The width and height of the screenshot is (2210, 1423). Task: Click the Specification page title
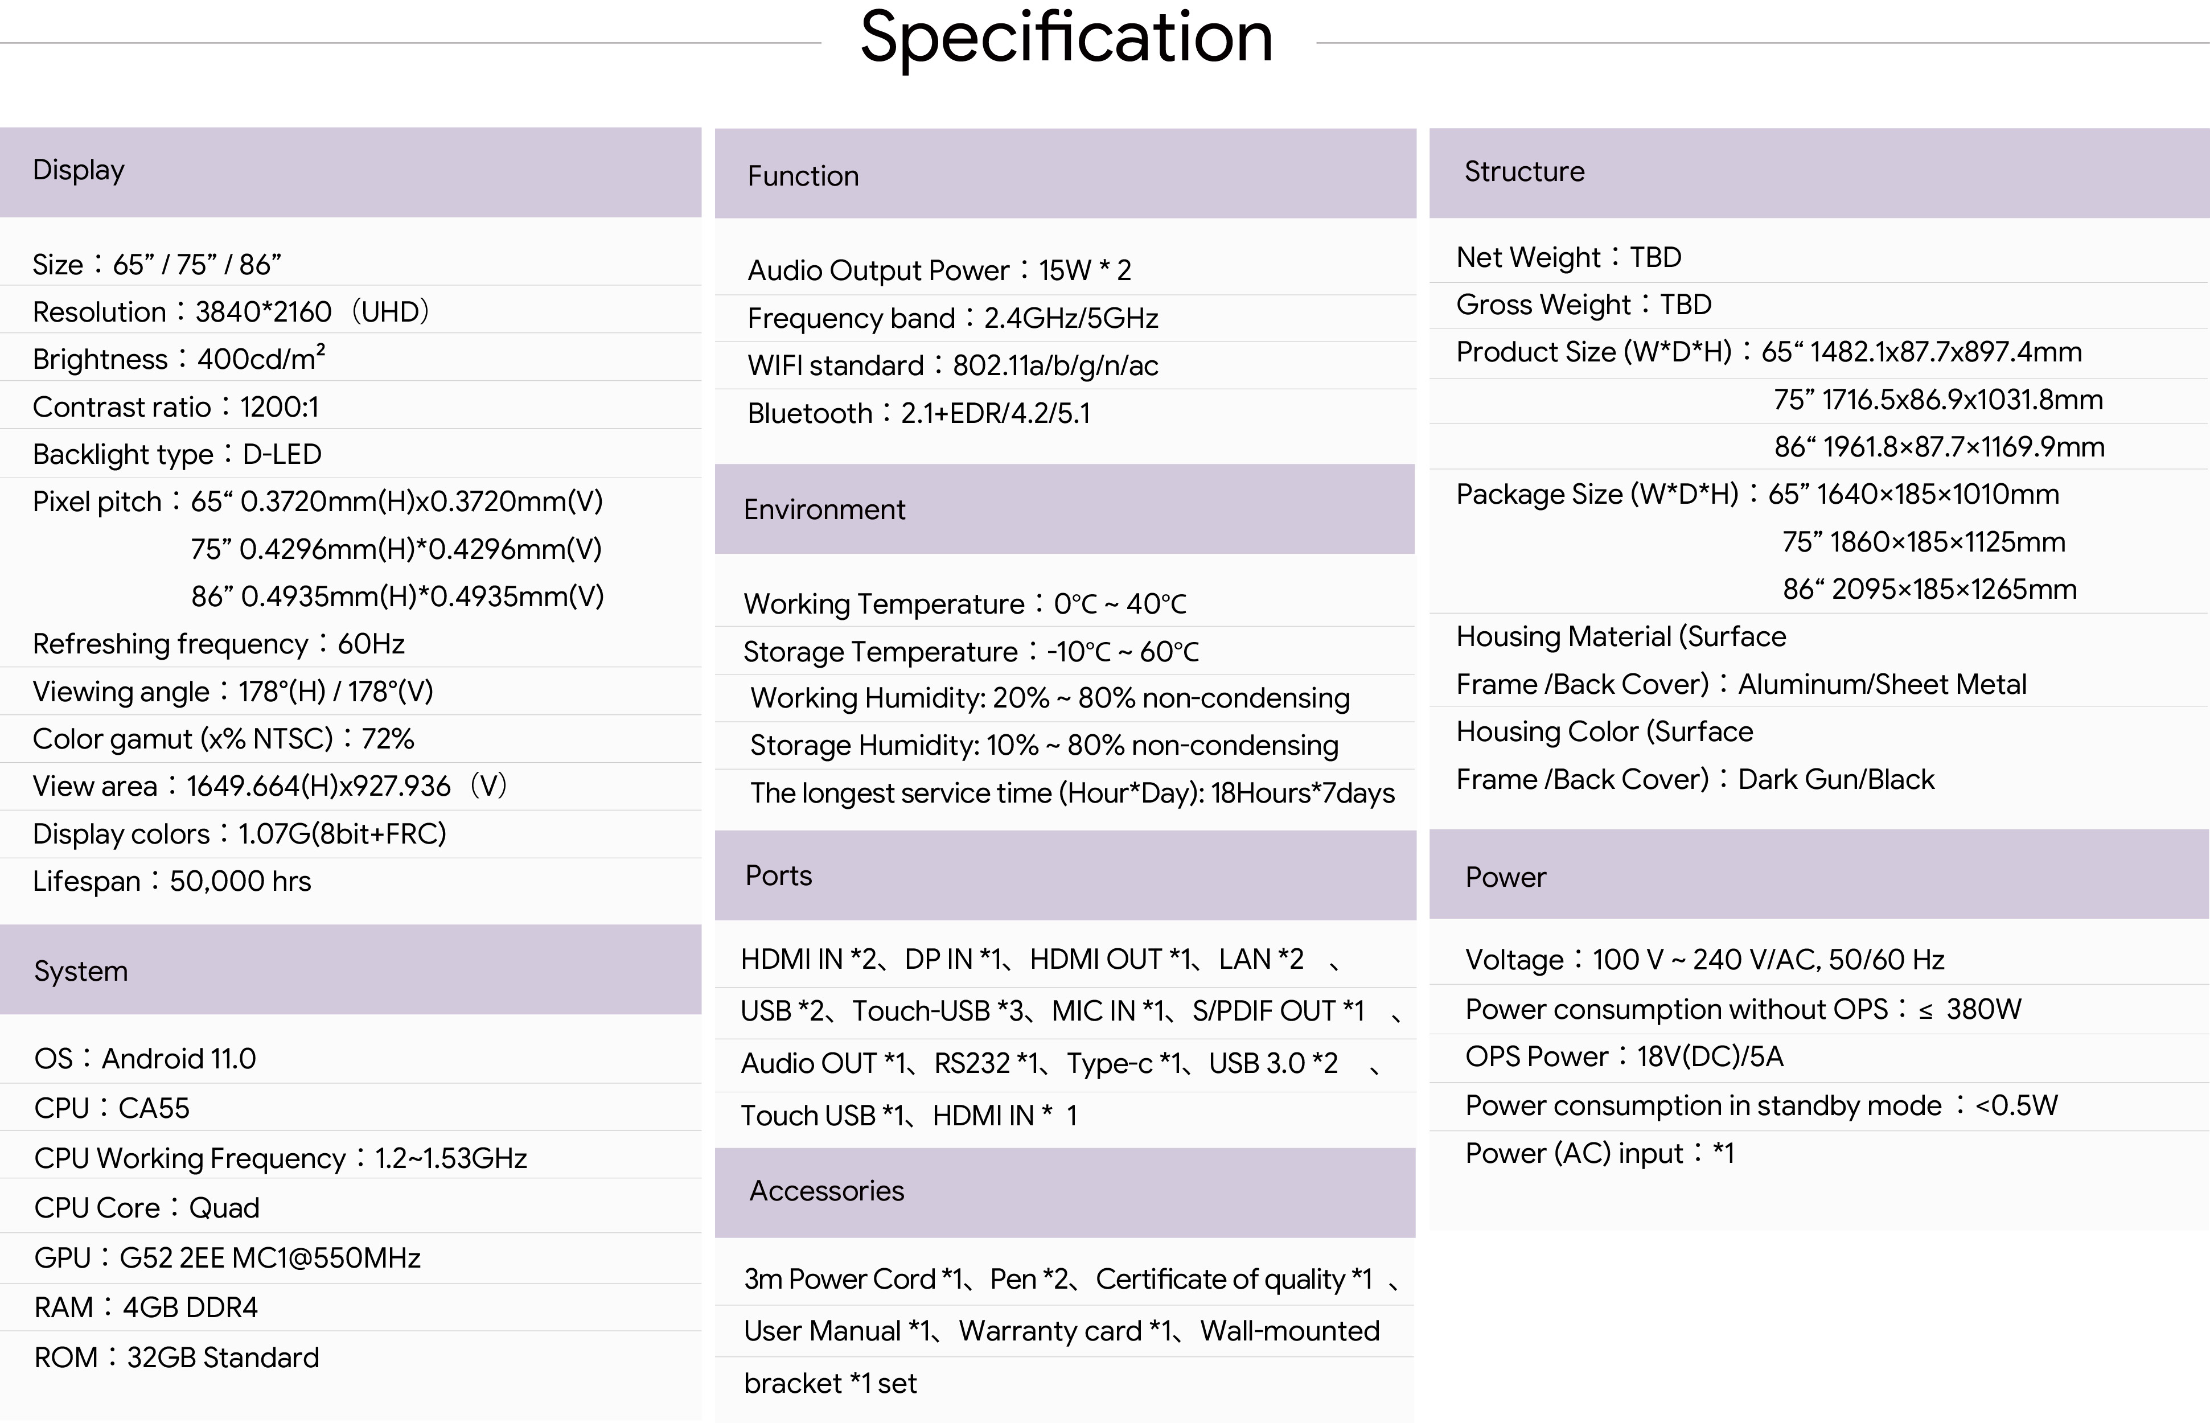(x=1066, y=39)
